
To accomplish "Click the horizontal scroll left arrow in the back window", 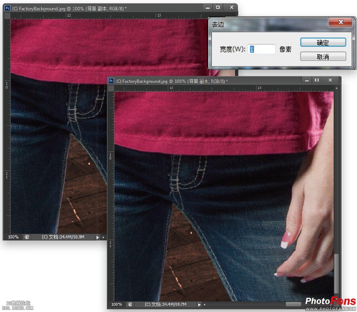I will click(103, 237).
